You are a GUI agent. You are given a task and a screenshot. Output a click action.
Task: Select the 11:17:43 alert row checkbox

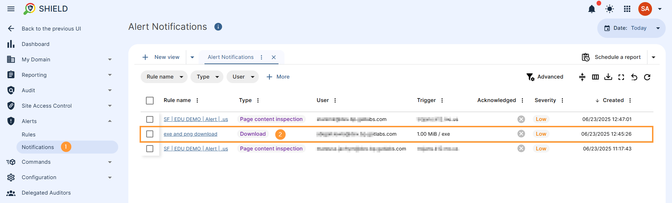coord(150,149)
